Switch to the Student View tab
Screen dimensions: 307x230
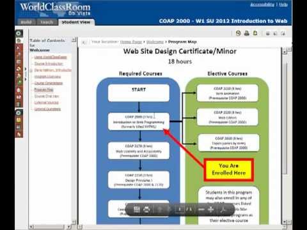coord(76,22)
